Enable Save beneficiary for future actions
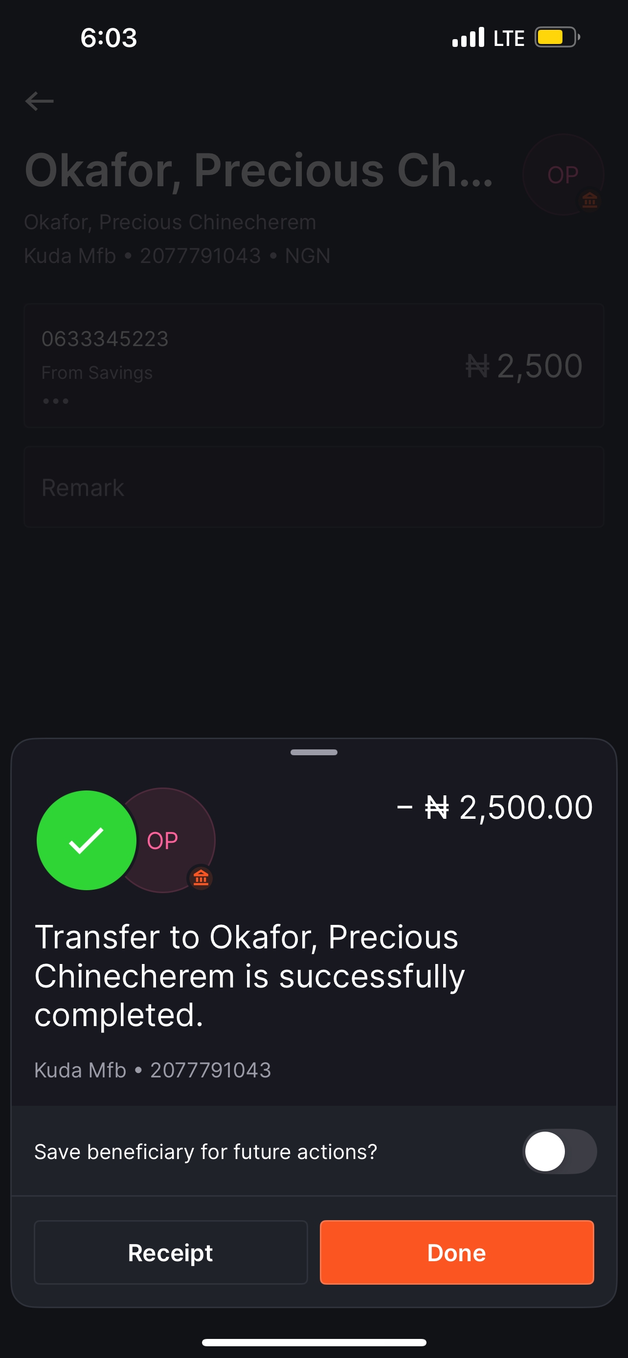Screen dimensions: 628x1358 (559, 1151)
